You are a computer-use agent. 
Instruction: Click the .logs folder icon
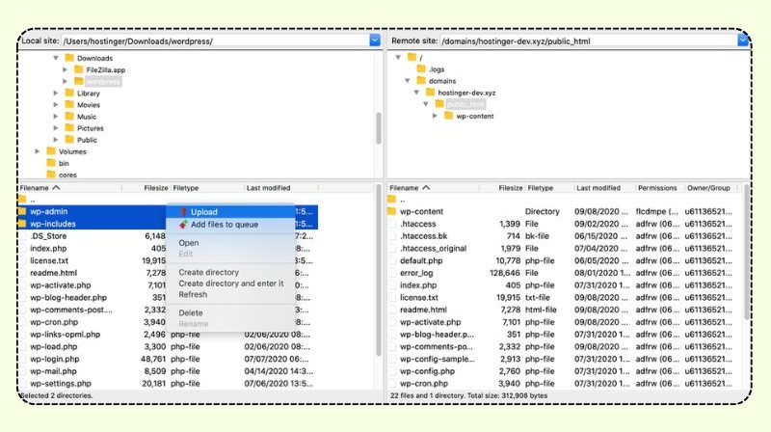click(421, 68)
